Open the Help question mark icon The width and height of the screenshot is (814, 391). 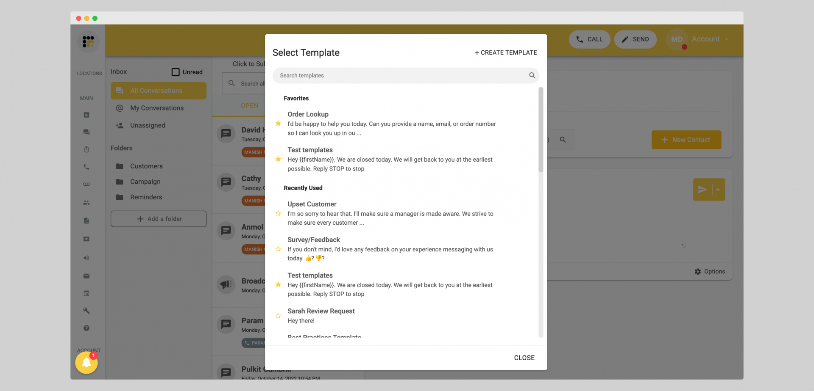click(86, 328)
